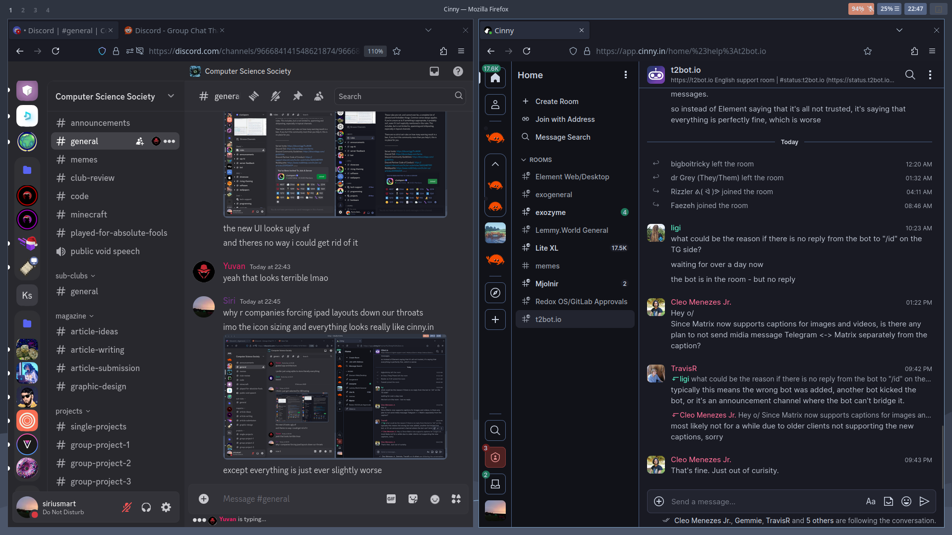View pinned messages in #general
Viewport: 952px width, 535px height.
(297, 96)
